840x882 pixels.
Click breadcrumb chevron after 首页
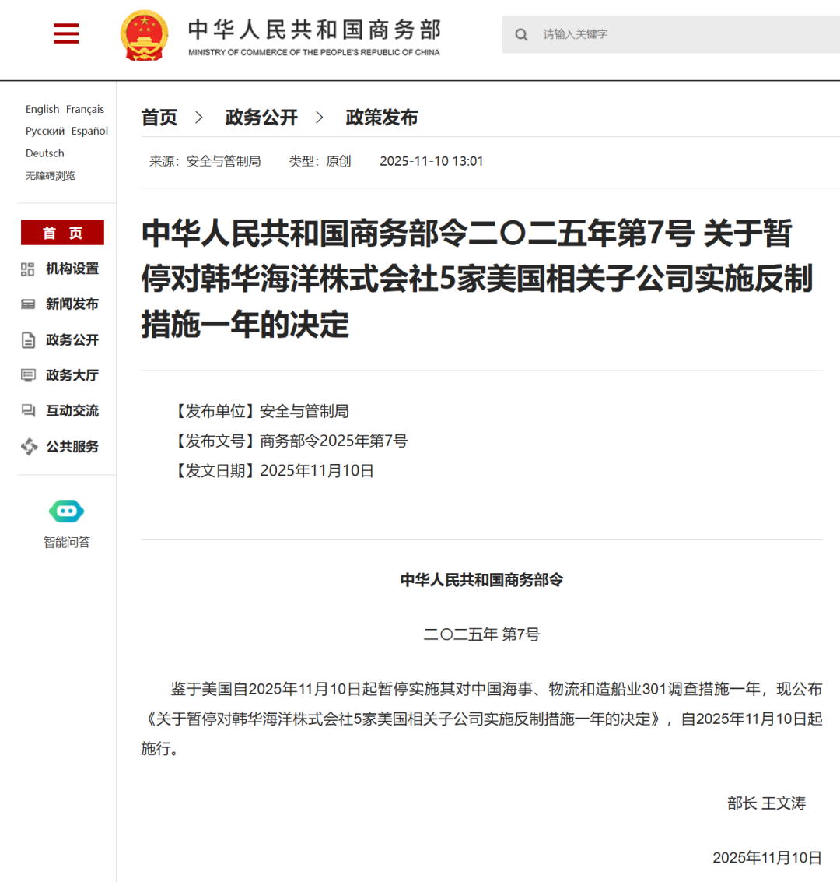[199, 118]
